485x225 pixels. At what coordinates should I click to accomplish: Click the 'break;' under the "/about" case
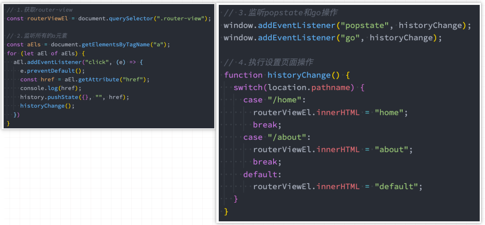point(267,162)
